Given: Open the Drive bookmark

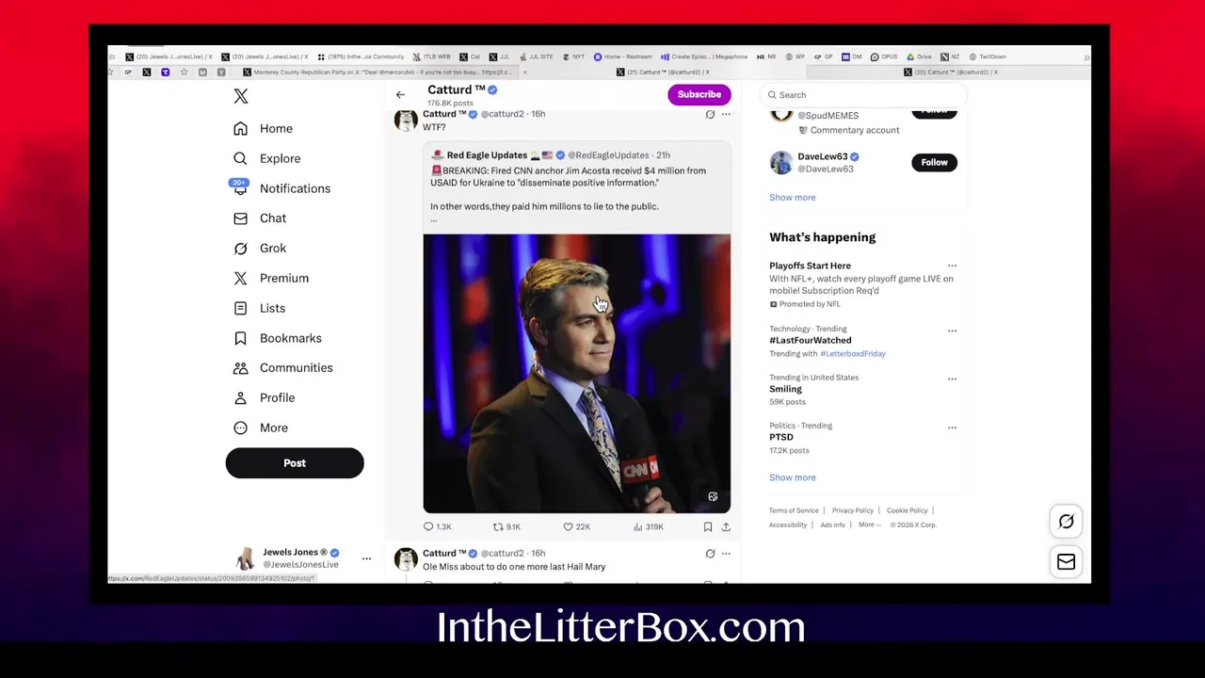Looking at the screenshot, I should click(x=919, y=56).
